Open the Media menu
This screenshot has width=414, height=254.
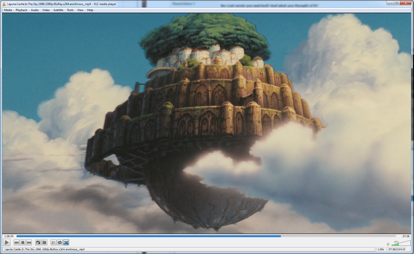8,10
